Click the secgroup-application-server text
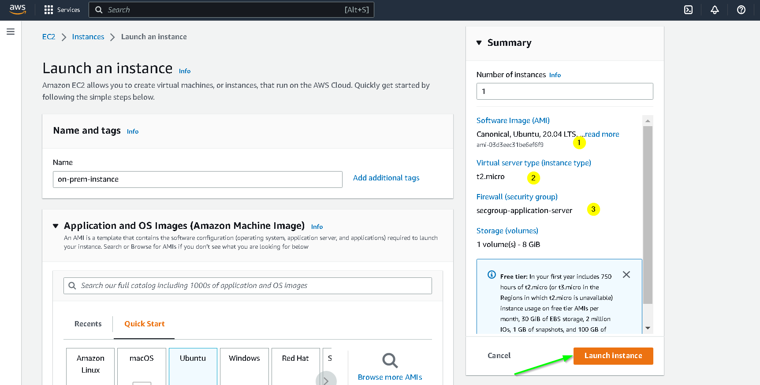This screenshot has height=385, width=760. point(524,210)
